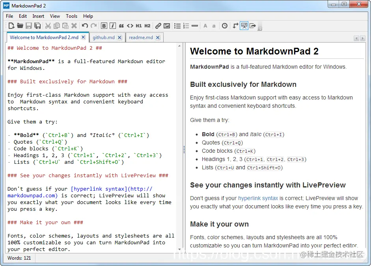Click the 'Code blocks' line in editor
This screenshot has width=371, height=266.
pos(45,148)
